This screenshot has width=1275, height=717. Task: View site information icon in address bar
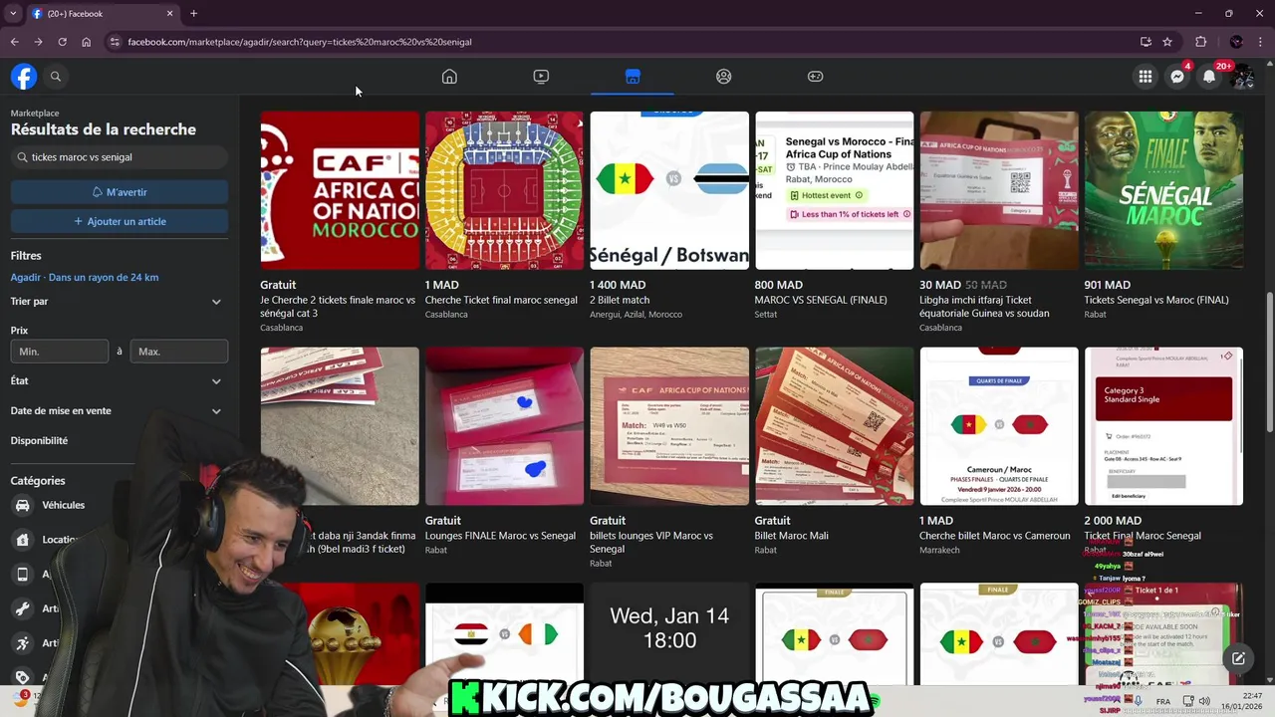[115, 42]
